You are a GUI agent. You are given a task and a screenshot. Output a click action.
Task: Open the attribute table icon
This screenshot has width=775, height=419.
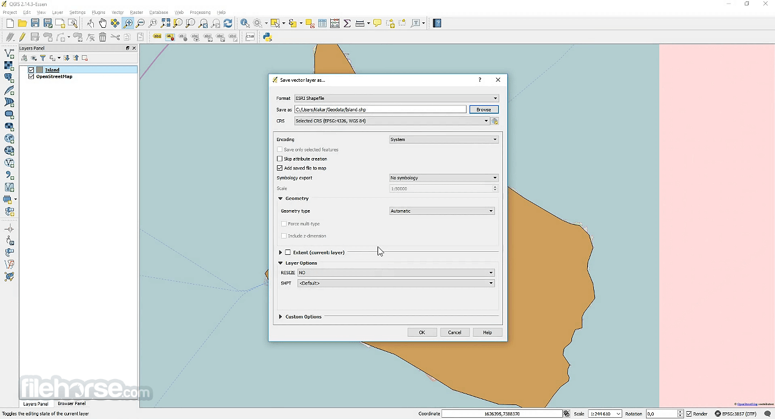click(x=322, y=23)
